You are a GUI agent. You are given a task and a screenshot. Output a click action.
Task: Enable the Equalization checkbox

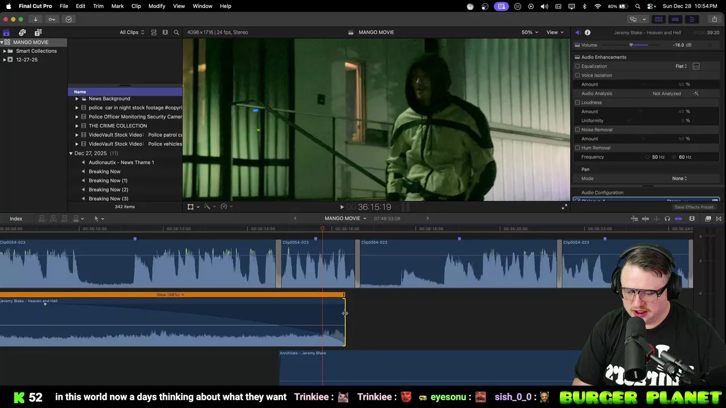(577, 66)
